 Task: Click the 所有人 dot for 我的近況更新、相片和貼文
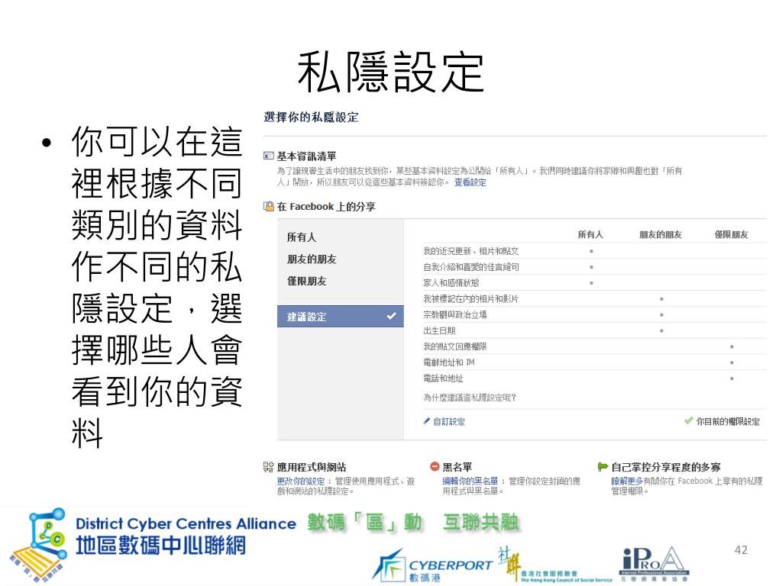[x=592, y=251]
